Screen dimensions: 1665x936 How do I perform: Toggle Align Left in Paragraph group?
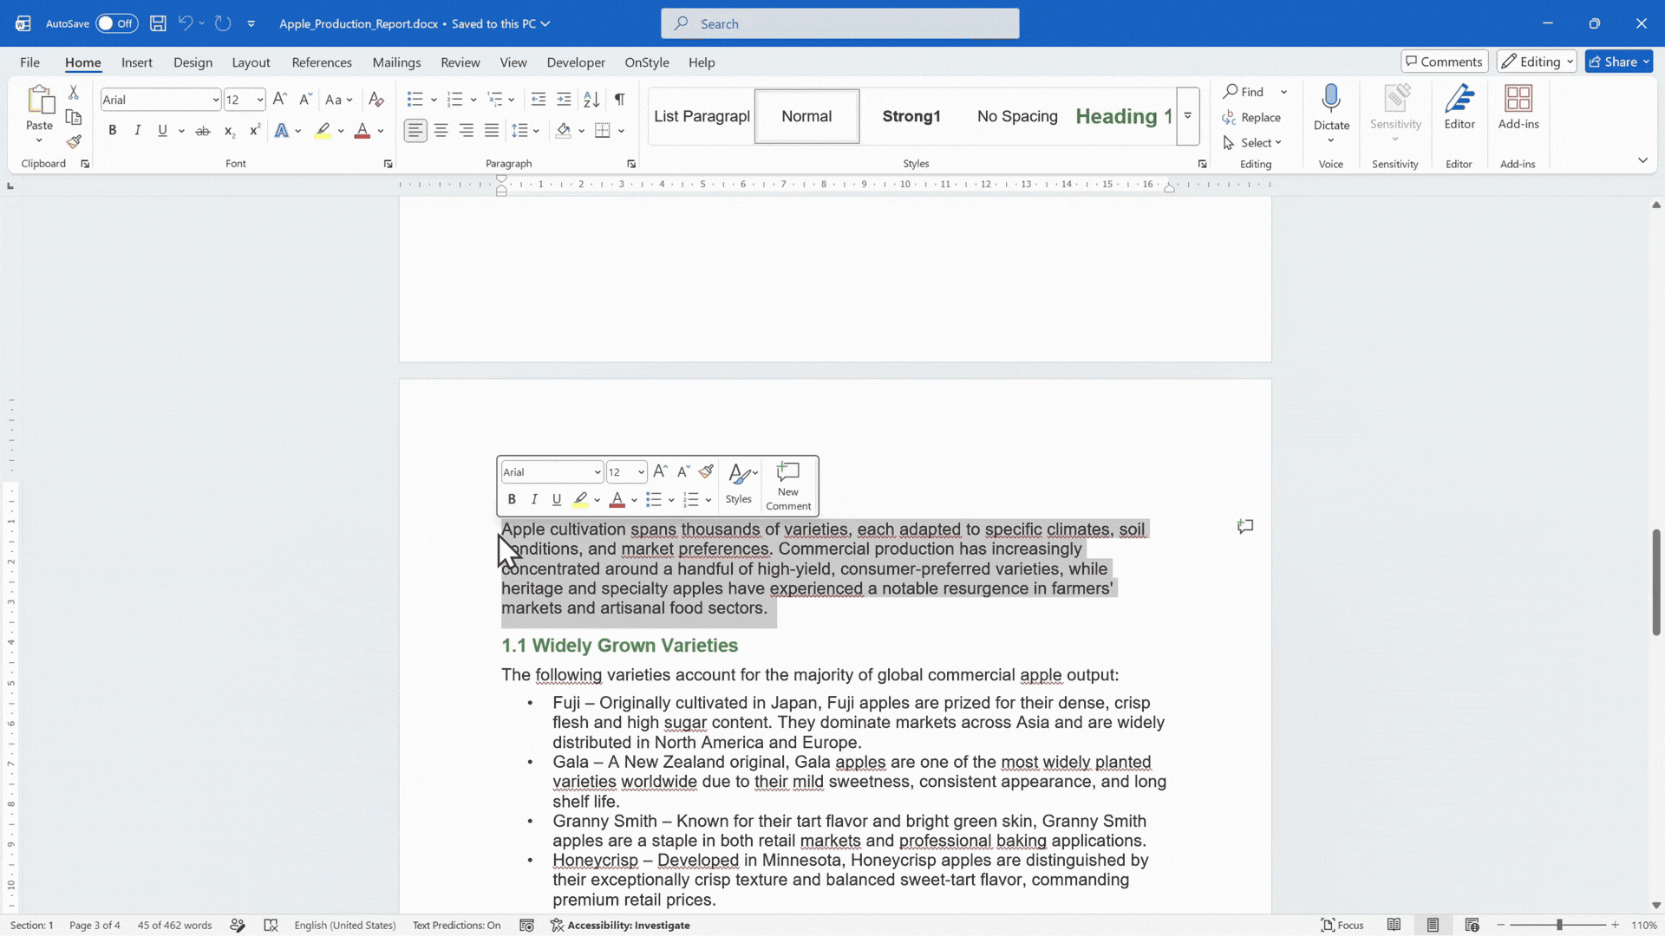coord(415,131)
